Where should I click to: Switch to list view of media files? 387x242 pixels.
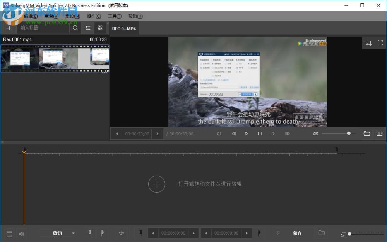[88, 28]
